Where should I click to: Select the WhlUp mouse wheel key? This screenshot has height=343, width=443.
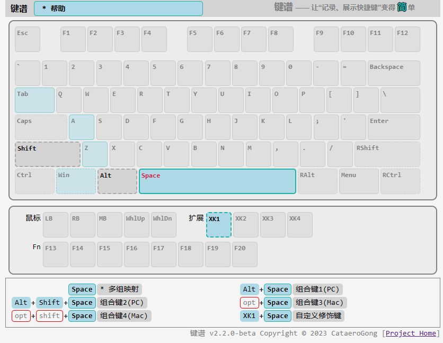pos(137,225)
